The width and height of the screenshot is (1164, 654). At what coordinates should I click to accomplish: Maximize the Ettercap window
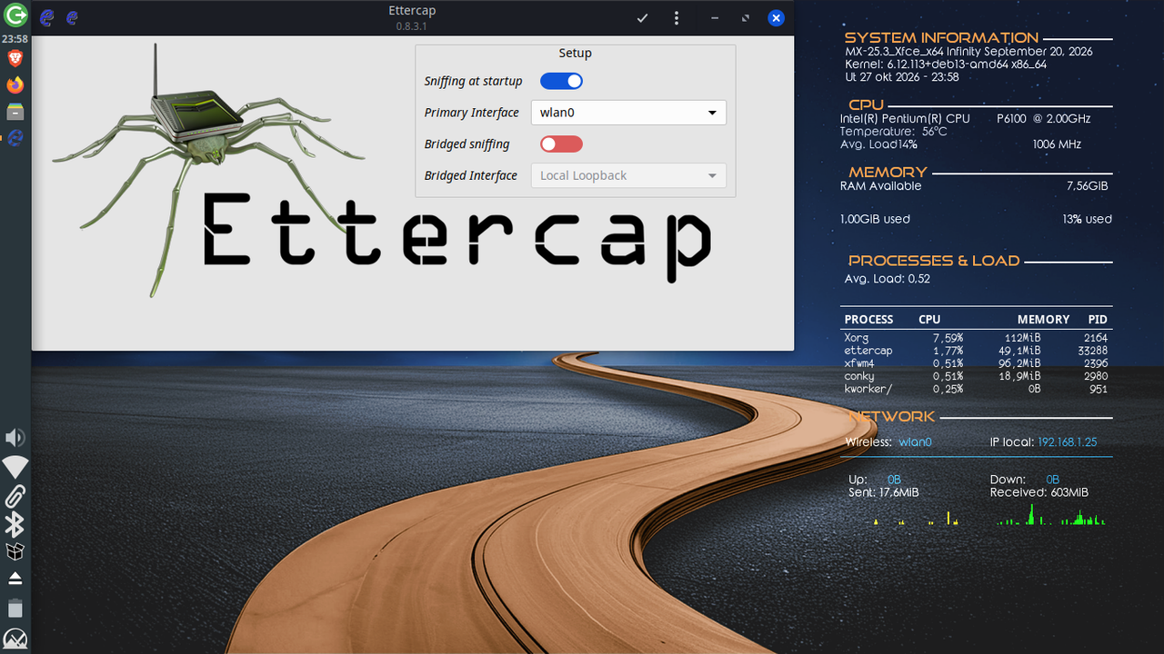pos(746,18)
